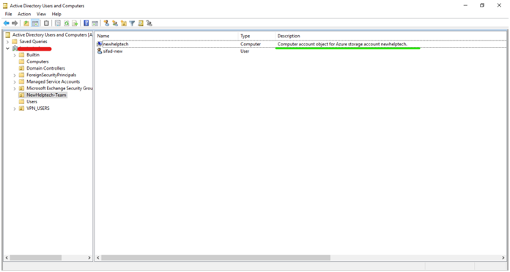Click the Add to group toolbar icon
Image resolution: width=510 pixels, height=272 pixels.
[x=149, y=23]
